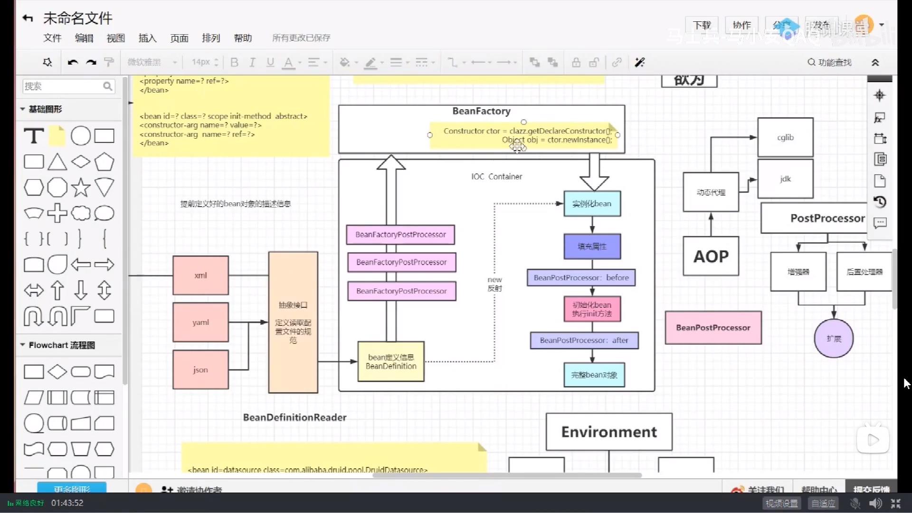Open the connector type dropdown

tap(456, 62)
